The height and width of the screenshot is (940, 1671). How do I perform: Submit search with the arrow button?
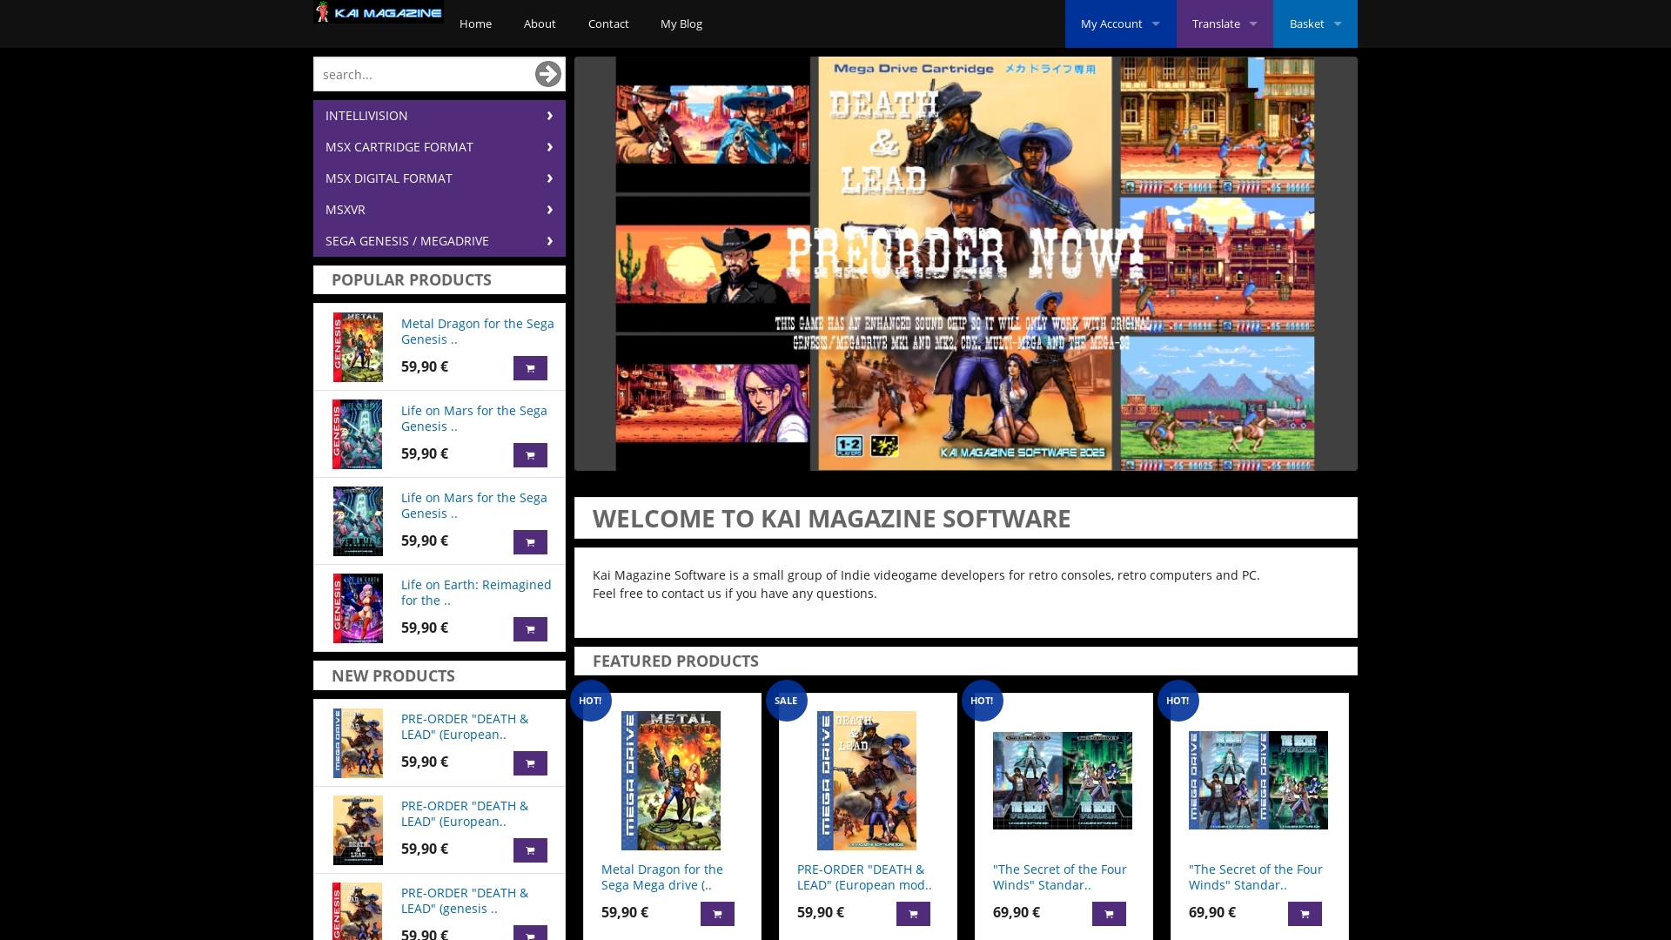[x=547, y=74]
